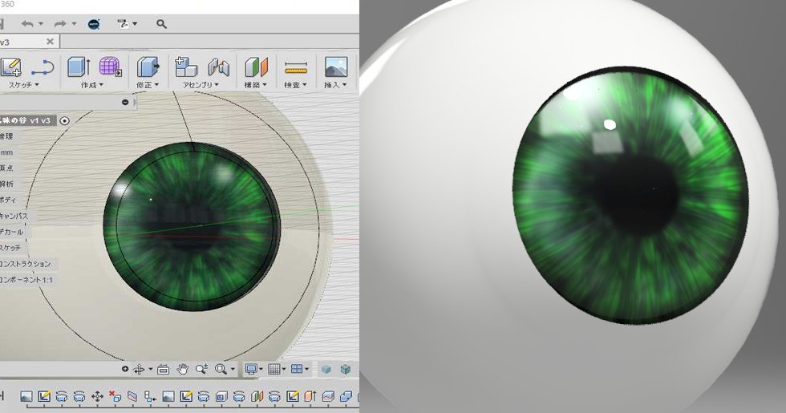Open the 修正 toolbar menu
The width and height of the screenshot is (786, 413).
(148, 85)
